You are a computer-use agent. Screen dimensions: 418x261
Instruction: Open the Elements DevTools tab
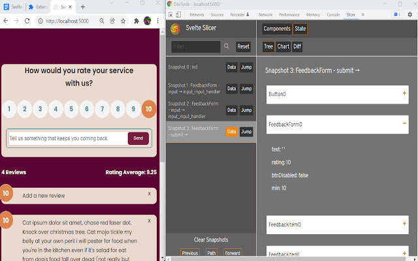point(197,14)
